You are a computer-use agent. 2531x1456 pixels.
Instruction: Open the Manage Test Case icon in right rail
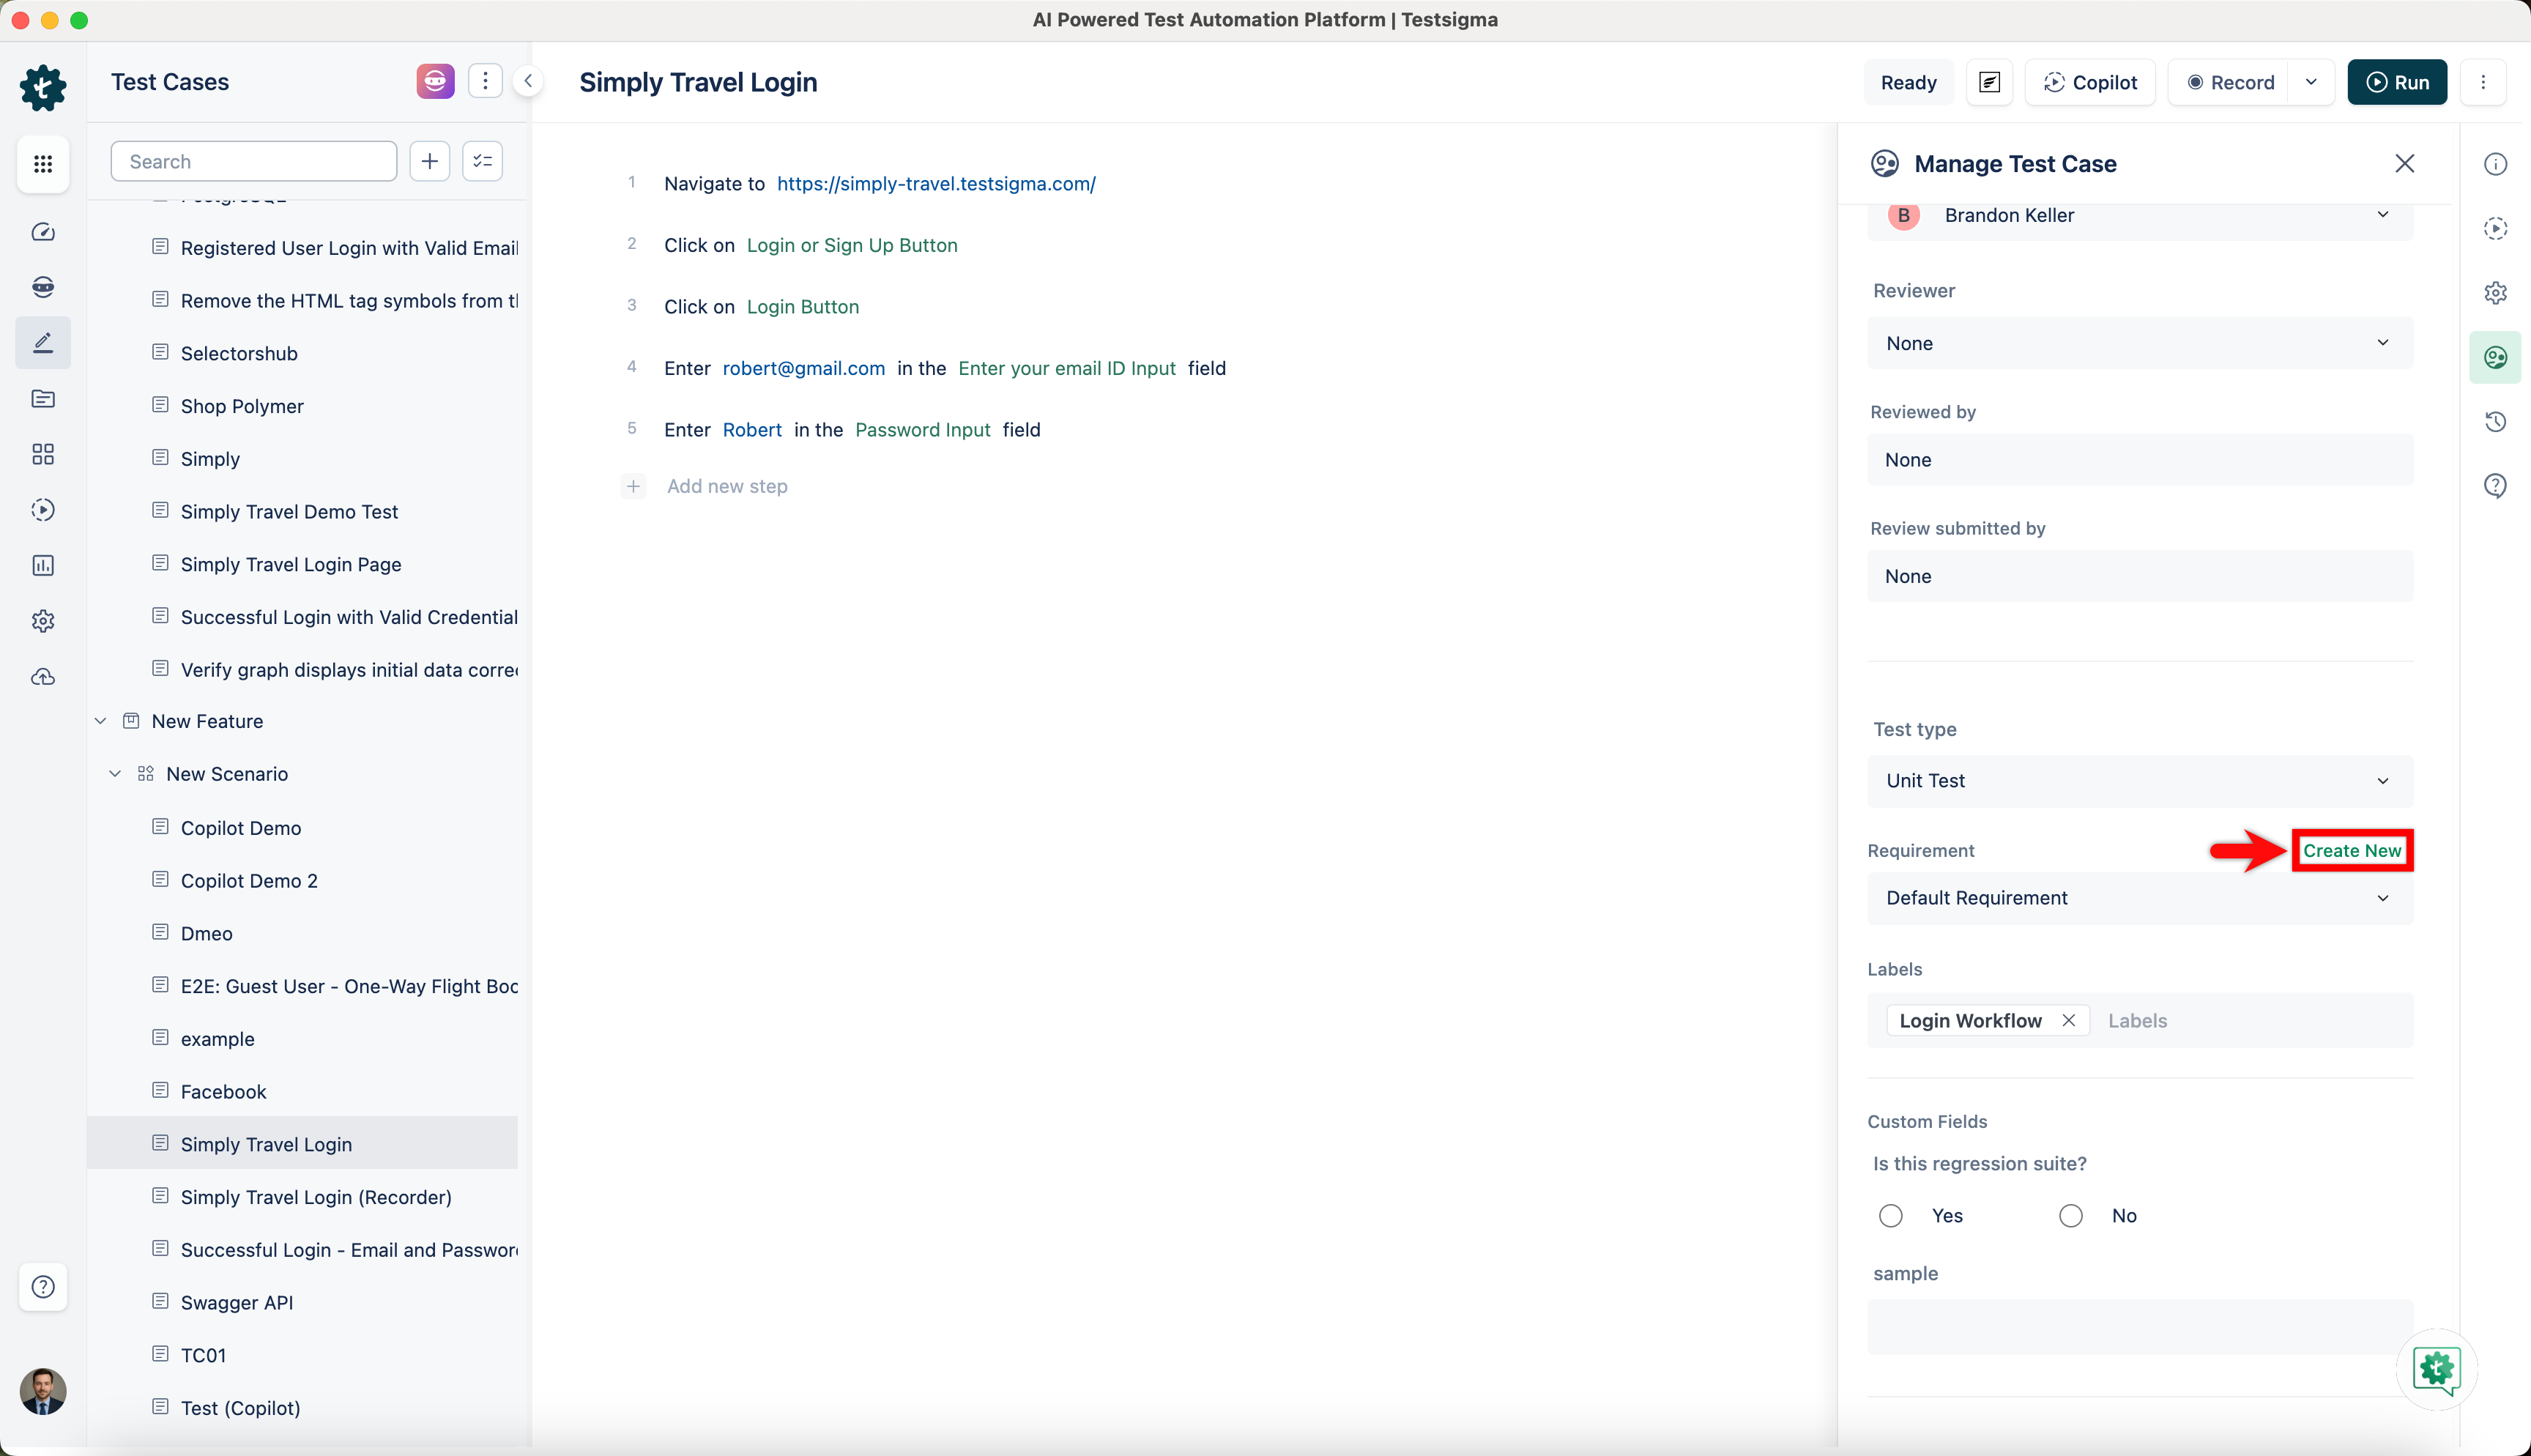coord(2496,358)
